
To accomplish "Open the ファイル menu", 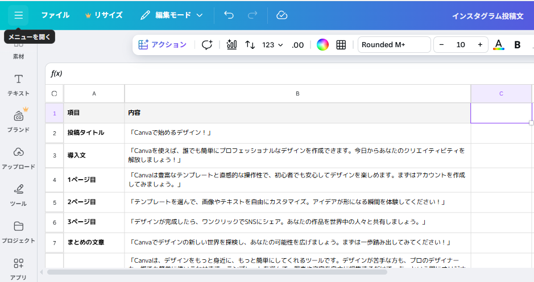I will (x=55, y=15).
